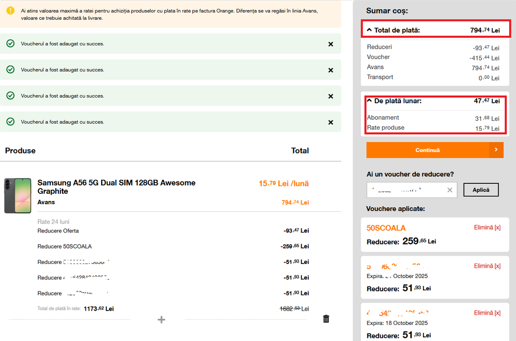Dismiss the first voucher success notification
516x341 pixels.
331,44
